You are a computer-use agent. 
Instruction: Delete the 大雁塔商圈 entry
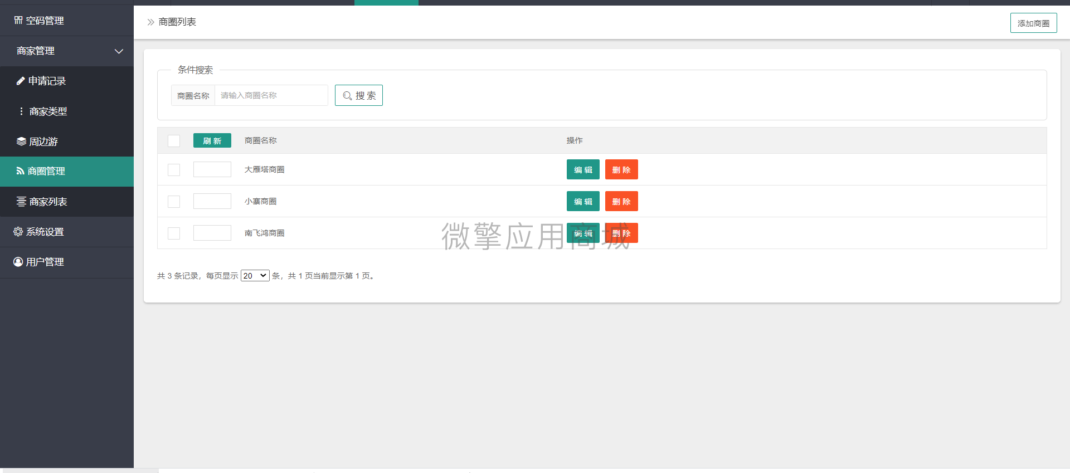[x=621, y=169]
